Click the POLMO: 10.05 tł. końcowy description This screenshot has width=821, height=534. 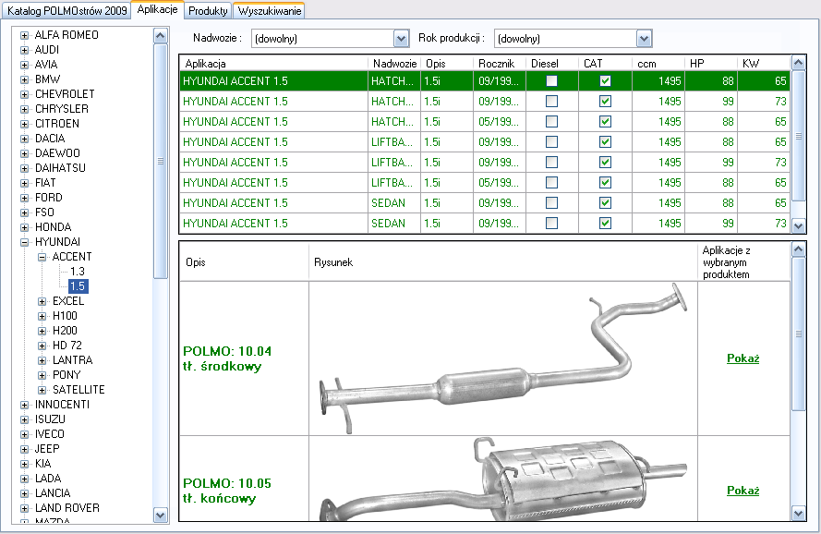click(227, 491)
